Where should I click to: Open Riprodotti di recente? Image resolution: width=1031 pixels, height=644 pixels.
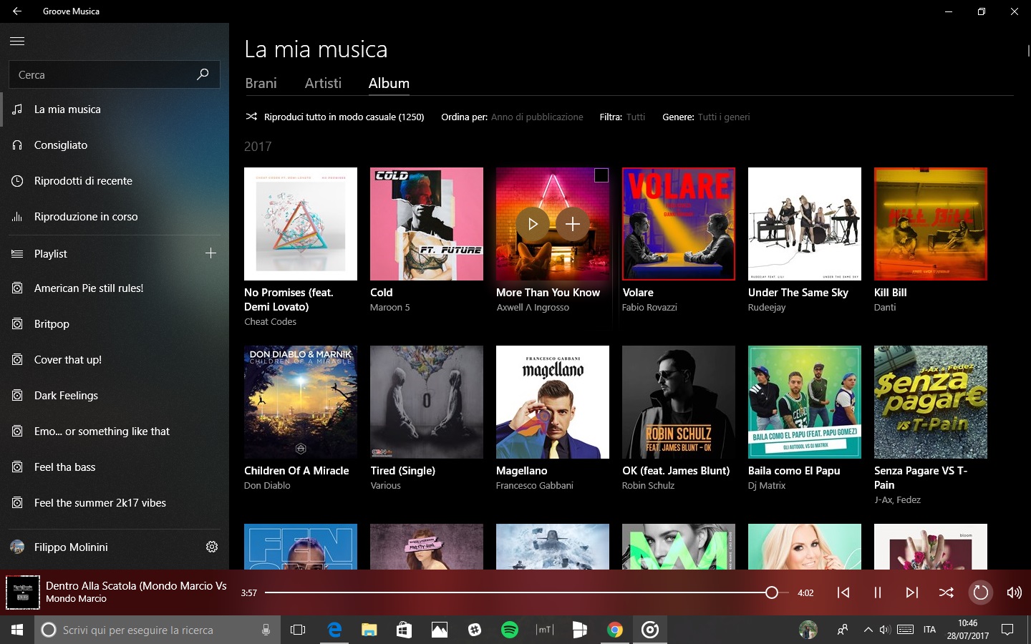(x=115, y=181)
